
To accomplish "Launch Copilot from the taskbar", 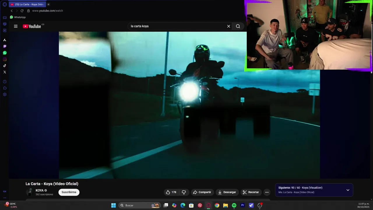I will click(x=174, y=205).
